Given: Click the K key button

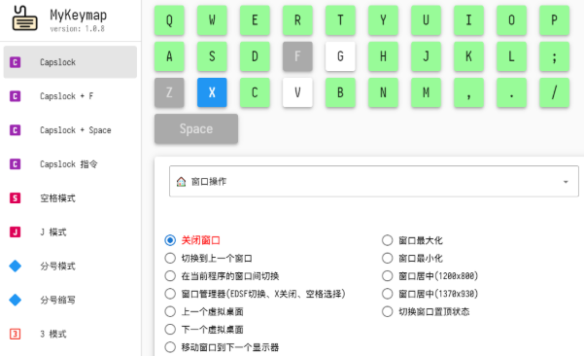Looking at the screenshot, I should tap(469, 56).
